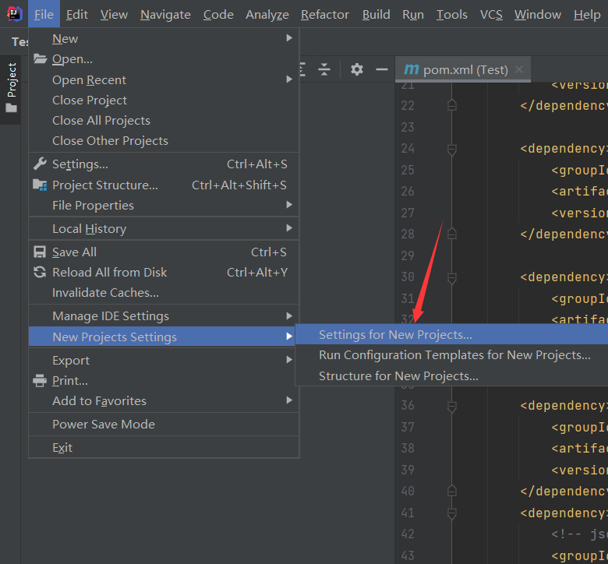Choose Exit from File menu

click(164, 447)
